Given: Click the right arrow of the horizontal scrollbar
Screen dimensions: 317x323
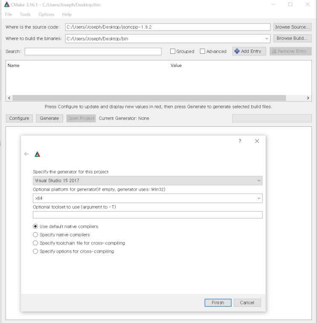Looking at the screenshot, I should [x=308, y=98].
